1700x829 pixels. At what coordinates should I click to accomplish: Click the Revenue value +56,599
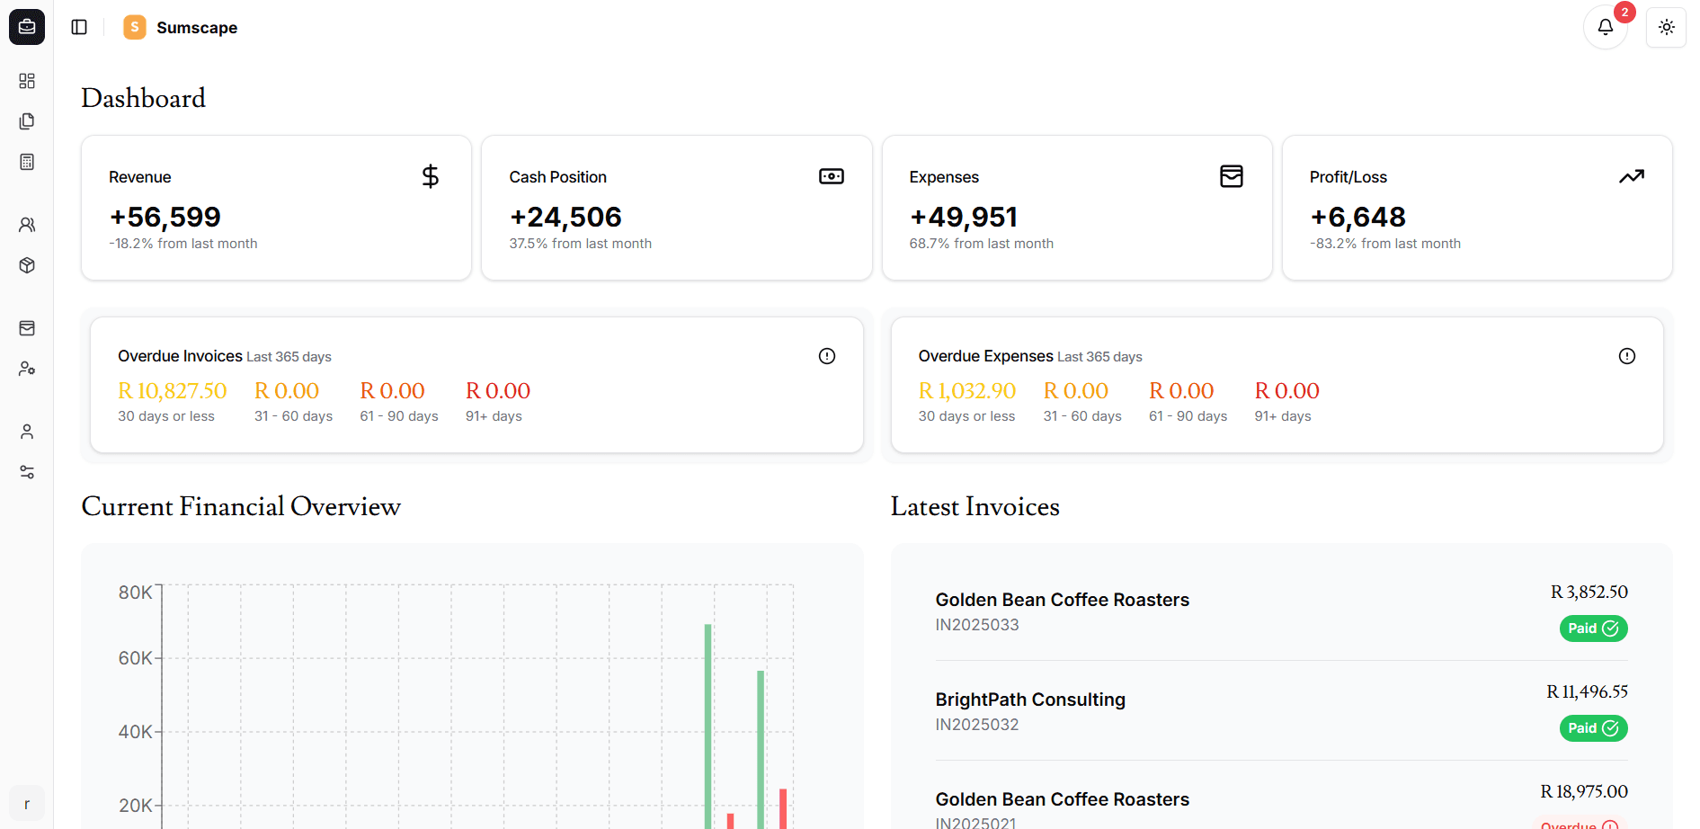pyautogui.click(x=165, y=217)
